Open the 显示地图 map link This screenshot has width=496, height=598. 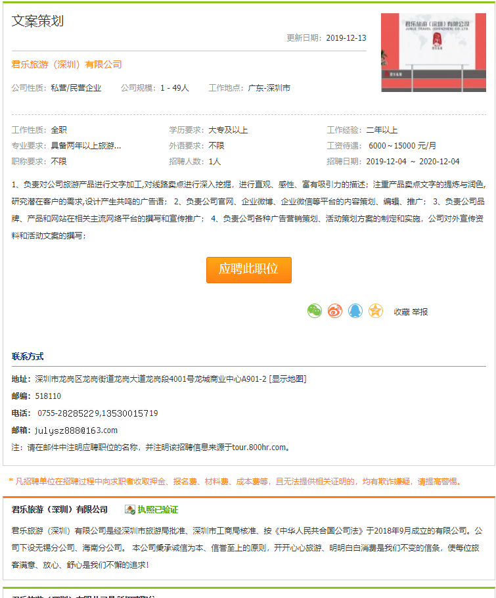(287, 379)
